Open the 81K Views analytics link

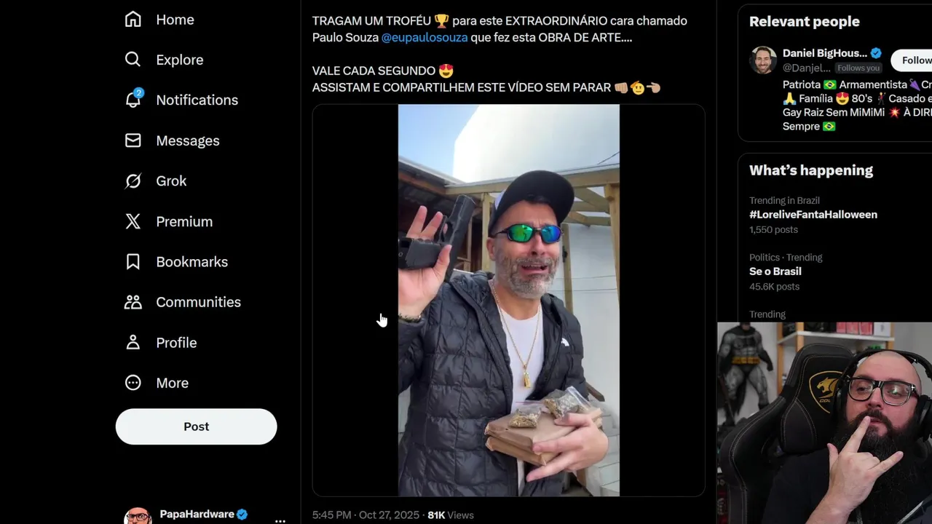point(451,515)
